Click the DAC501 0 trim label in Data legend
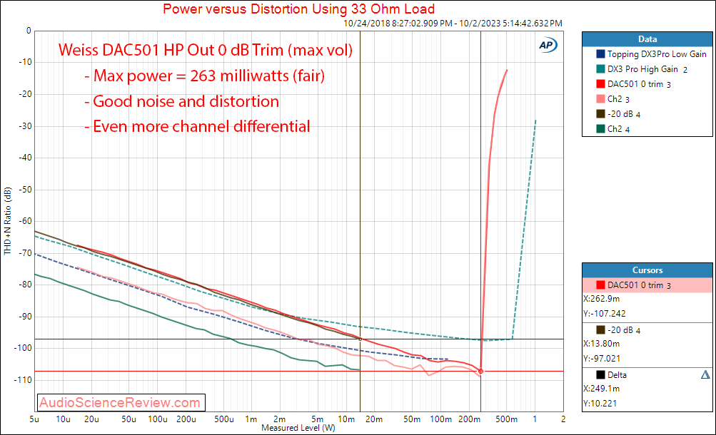The width and height of the screenshot is (716, 435). point(639,84)
